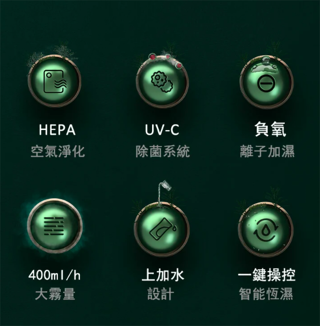Click the 400ml/h heading text
This screenshot has width=320, height=326.
click(55, 275)
